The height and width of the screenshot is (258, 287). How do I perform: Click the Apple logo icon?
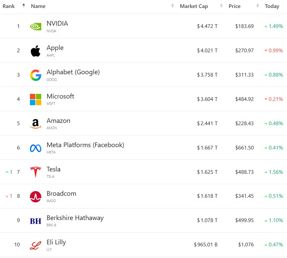pos(36,51)
